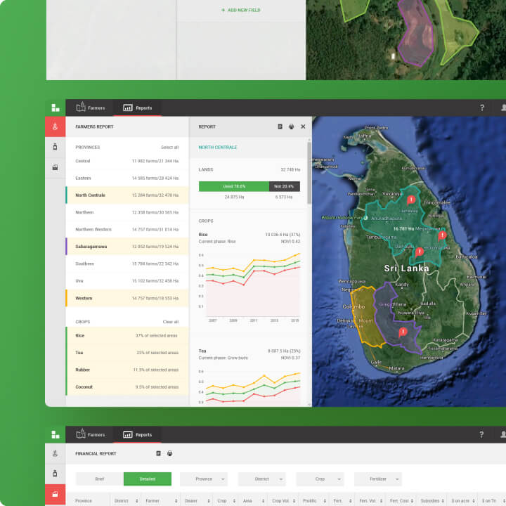Switch the financial report to Brief view
Image resolution: width=506 pixels, height=506 pixels.
coord(99,479)
